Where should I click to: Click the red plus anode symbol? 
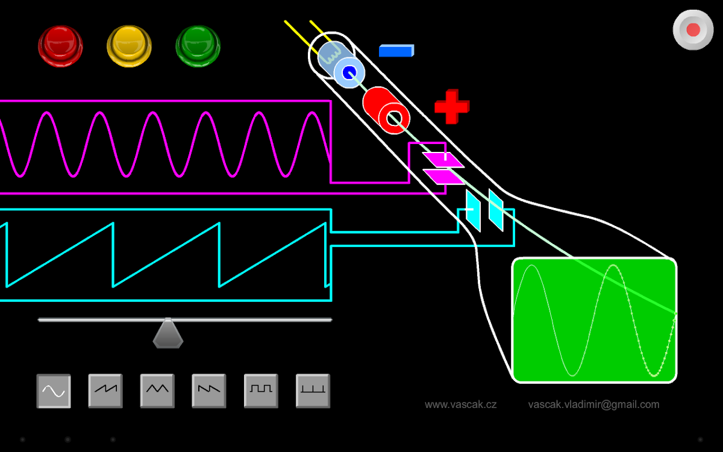[x=452, y=107]
